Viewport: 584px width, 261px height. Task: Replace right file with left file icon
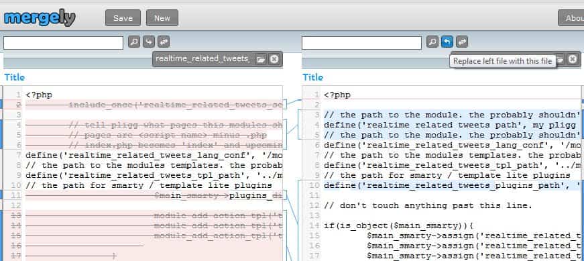coord(149,42)
